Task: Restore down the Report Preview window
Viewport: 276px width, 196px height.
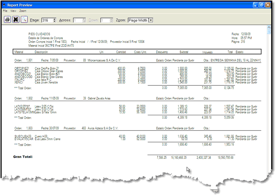Action: coord(261,5)
